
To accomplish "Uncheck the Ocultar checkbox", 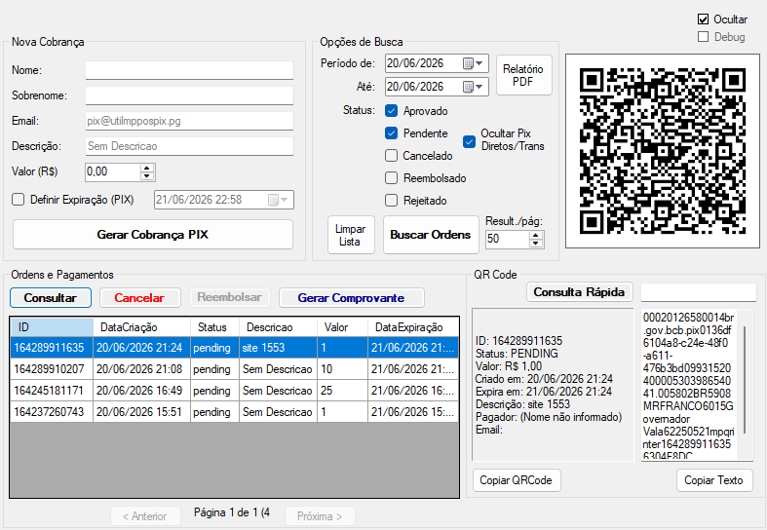I will pos(703,19).
